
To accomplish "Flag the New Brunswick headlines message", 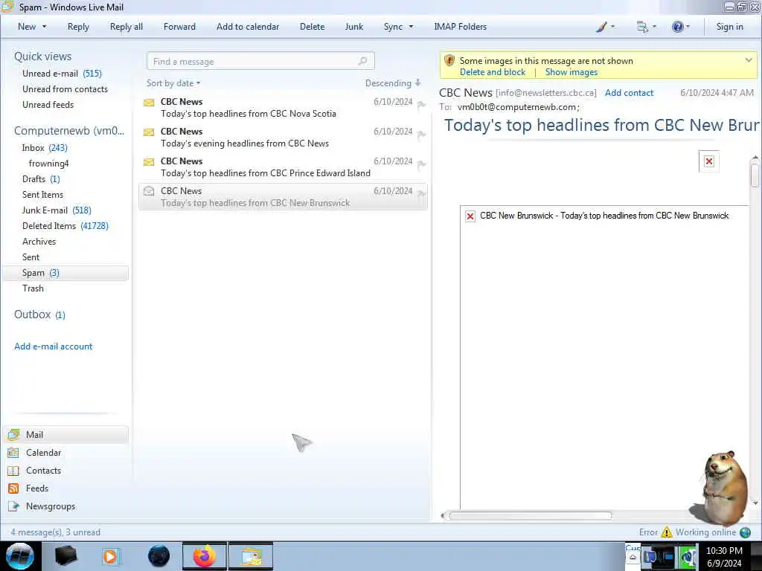I will [421, 194].
